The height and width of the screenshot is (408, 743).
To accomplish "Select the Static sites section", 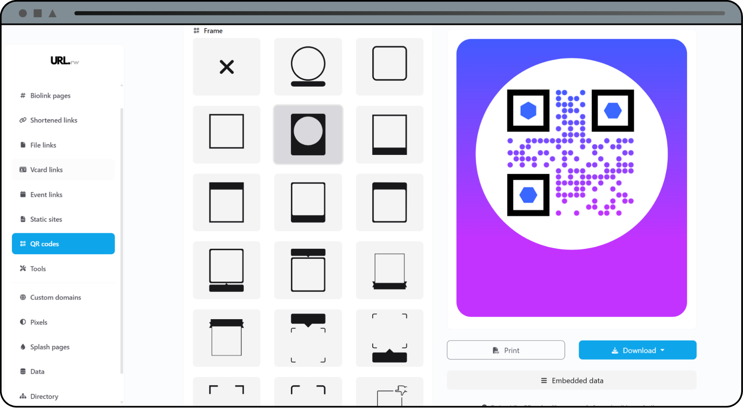I will pos(45,219).
